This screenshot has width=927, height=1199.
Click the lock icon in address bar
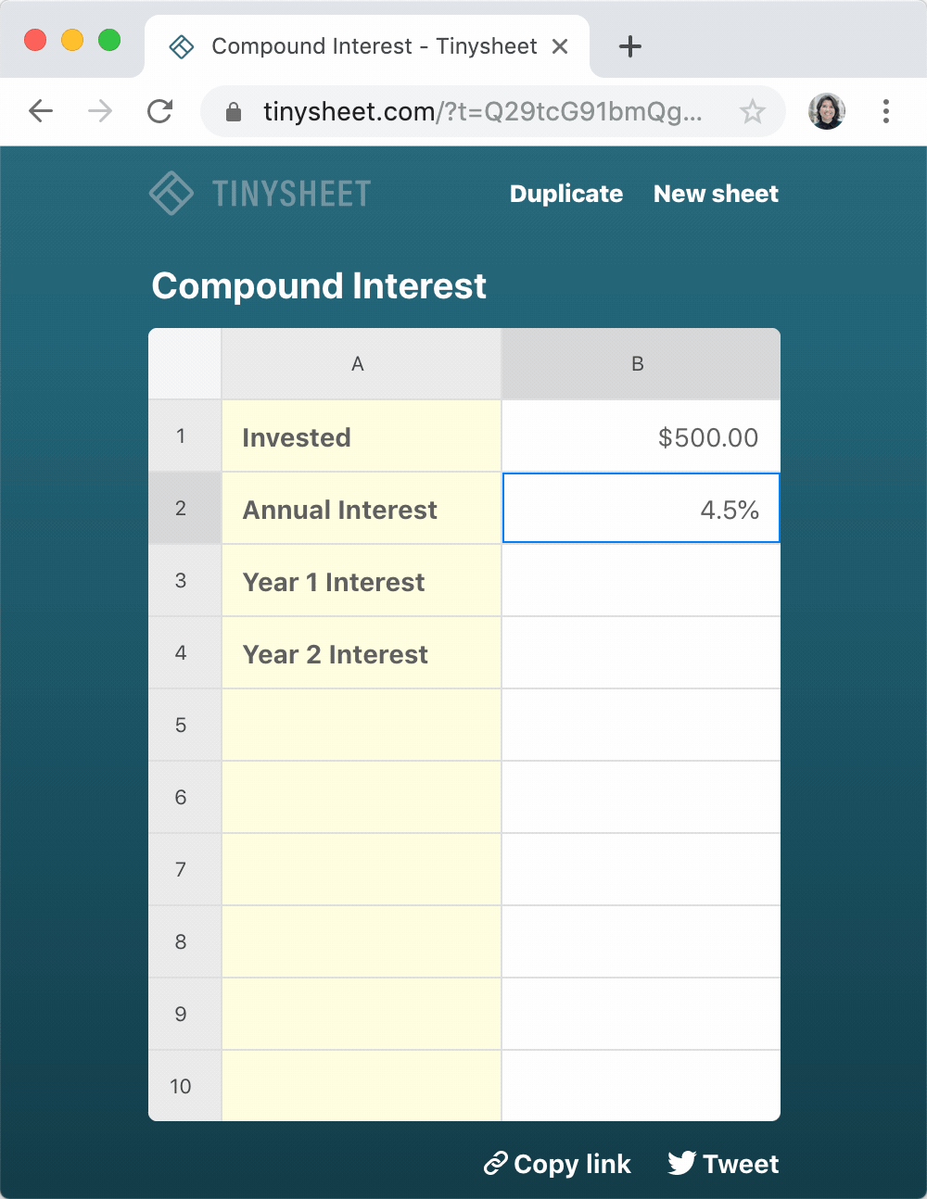click(234, 112)
